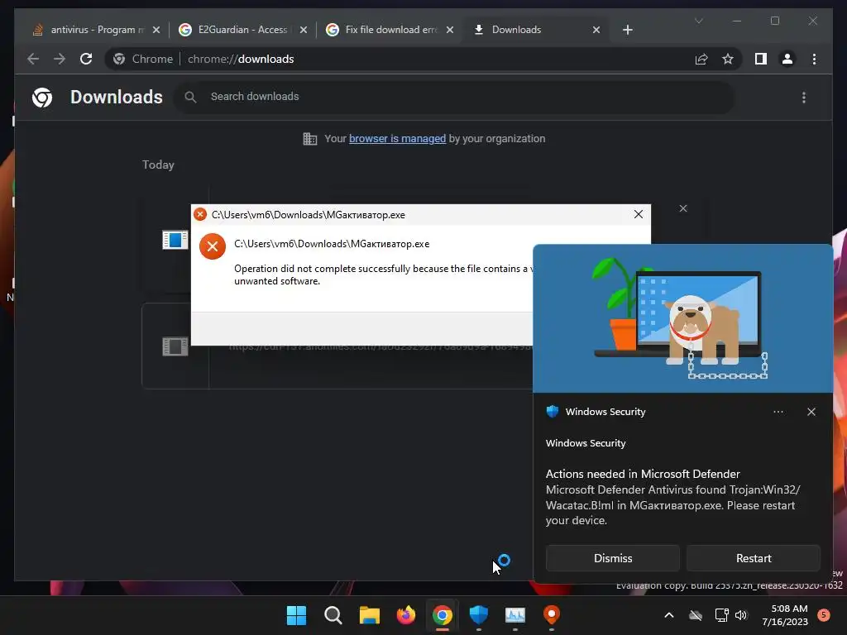
Task: Close the E2Guardian tab
Action: tap(304, 30)
